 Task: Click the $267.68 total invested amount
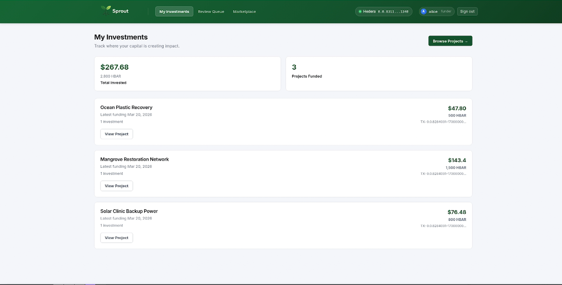[114, 67]
